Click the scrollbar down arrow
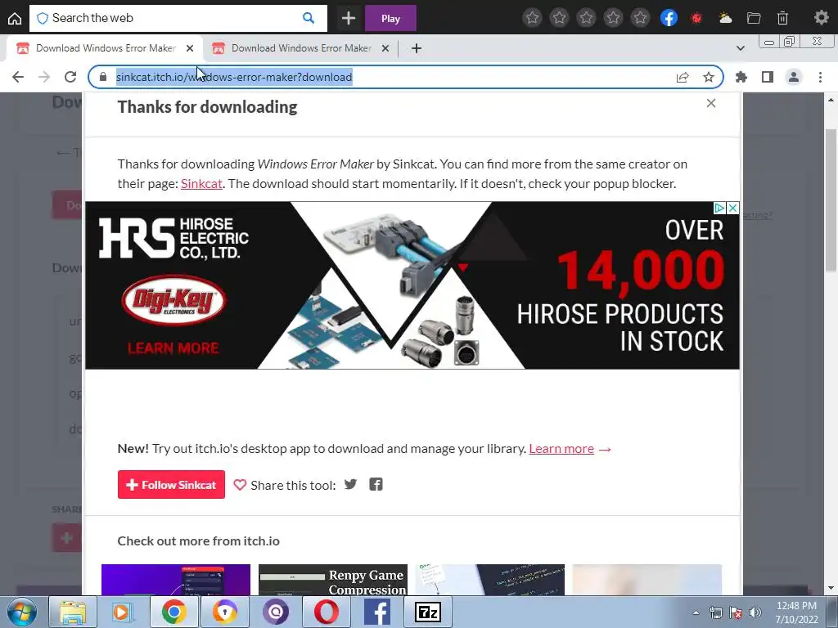838x628 pixels. coord(831,588)
